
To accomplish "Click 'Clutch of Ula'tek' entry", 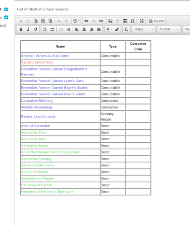I will click(x=34, y=172).
